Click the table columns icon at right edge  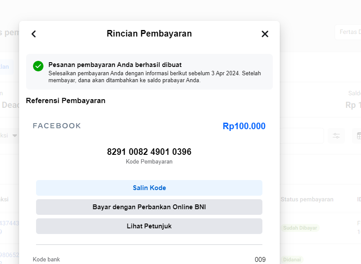click(x=358, y=136)
